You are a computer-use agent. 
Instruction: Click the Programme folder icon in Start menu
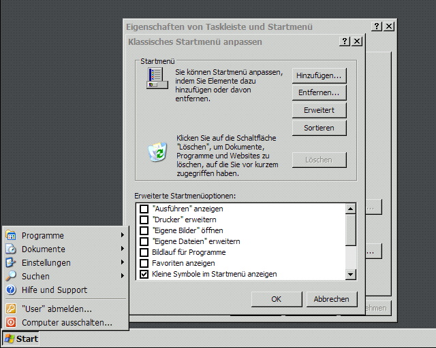click(11, 235)
